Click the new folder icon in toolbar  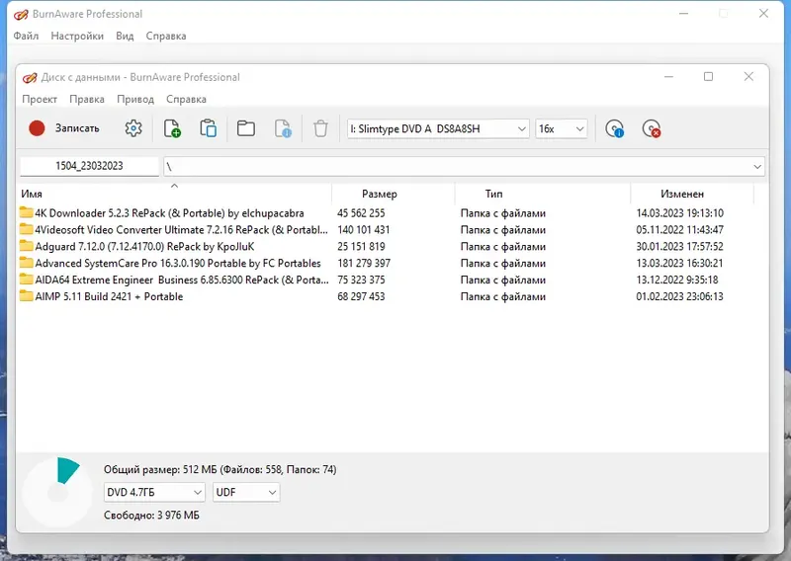[x=245, y=128]
